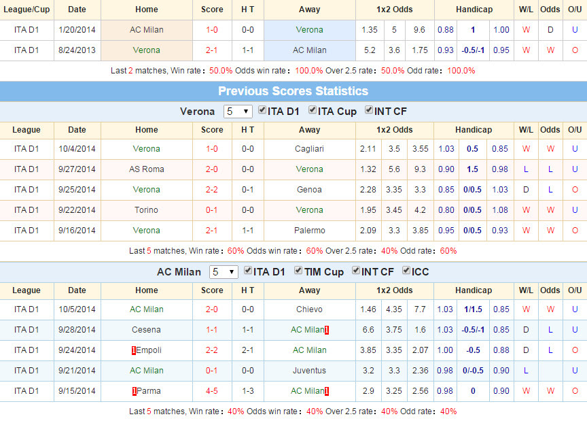This screenshot has height=421, width=587.
Task: Toggle the TIM Cup checkbox
Action: (298, 270)
